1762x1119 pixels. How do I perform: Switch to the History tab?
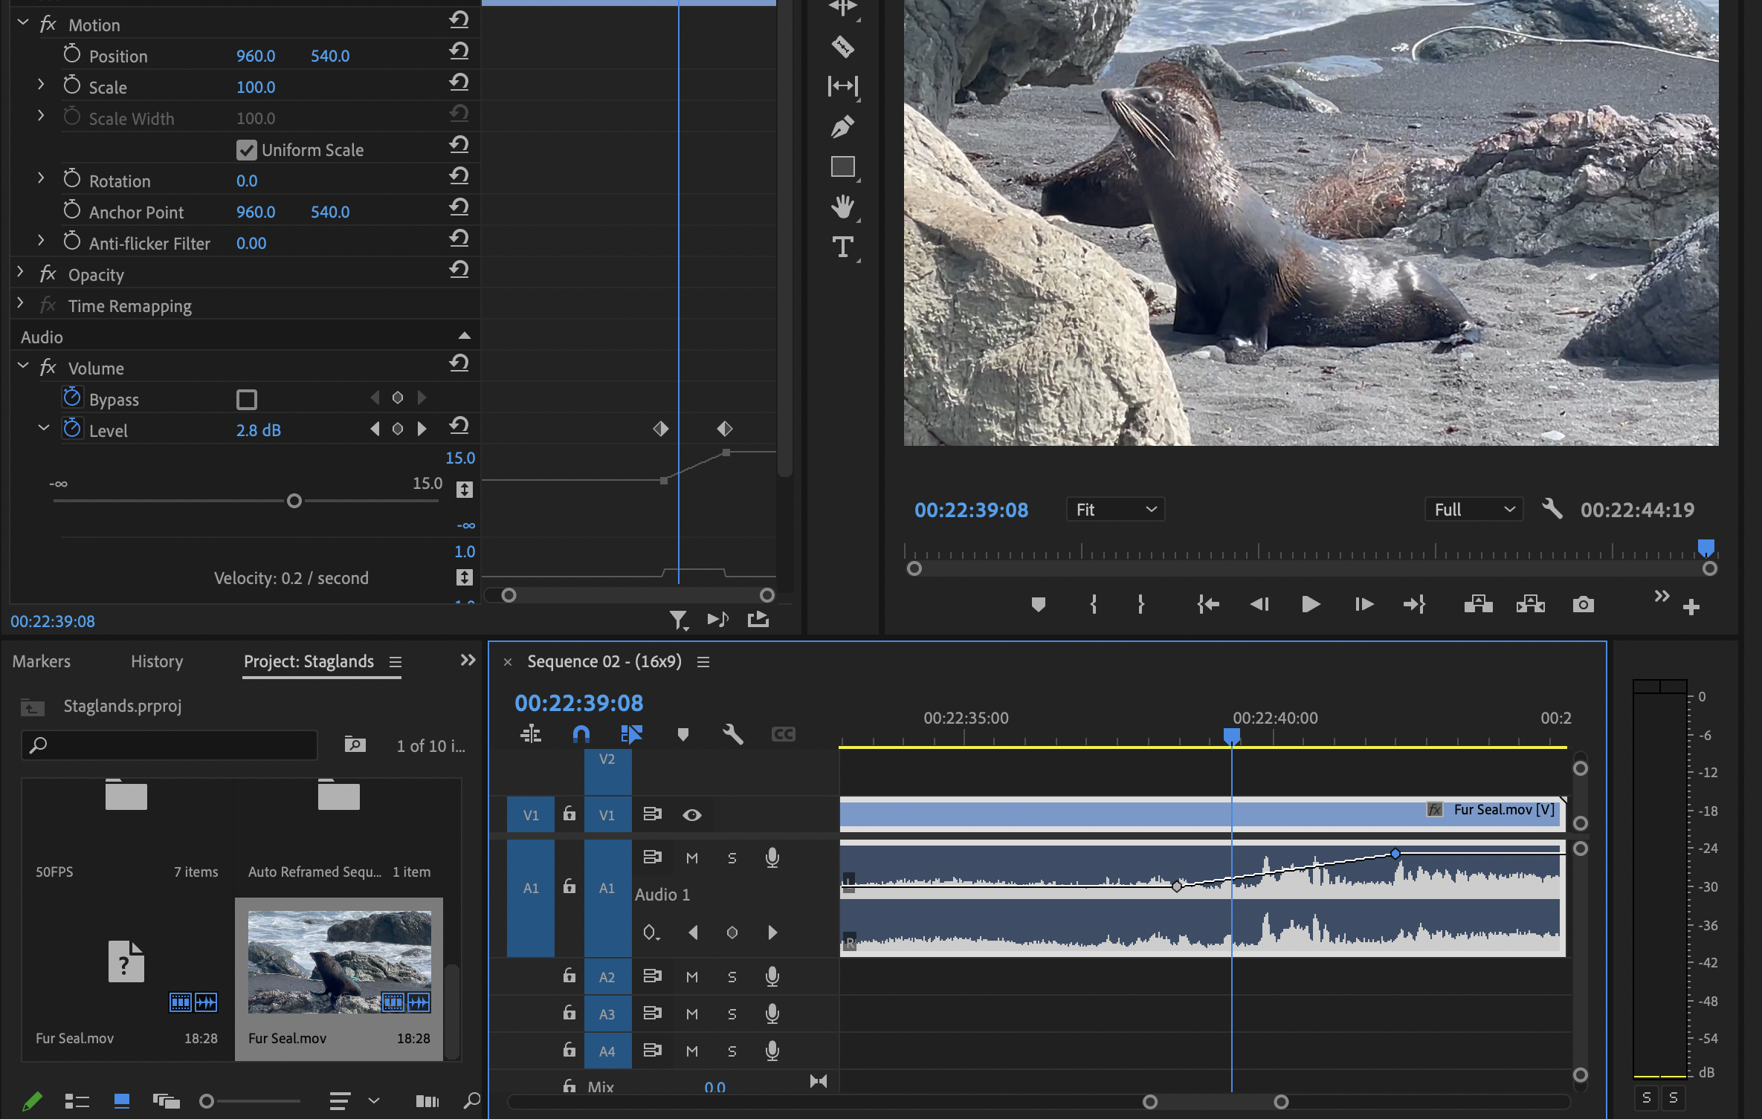pyautogui.click(x=157, y=661)
